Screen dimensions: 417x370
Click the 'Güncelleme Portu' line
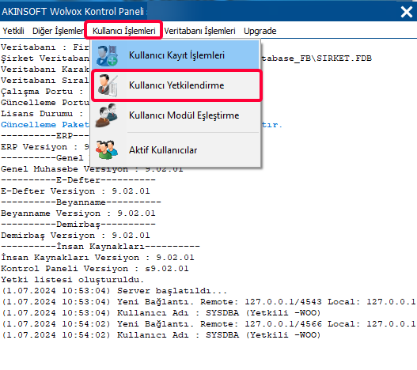[45, 103]
